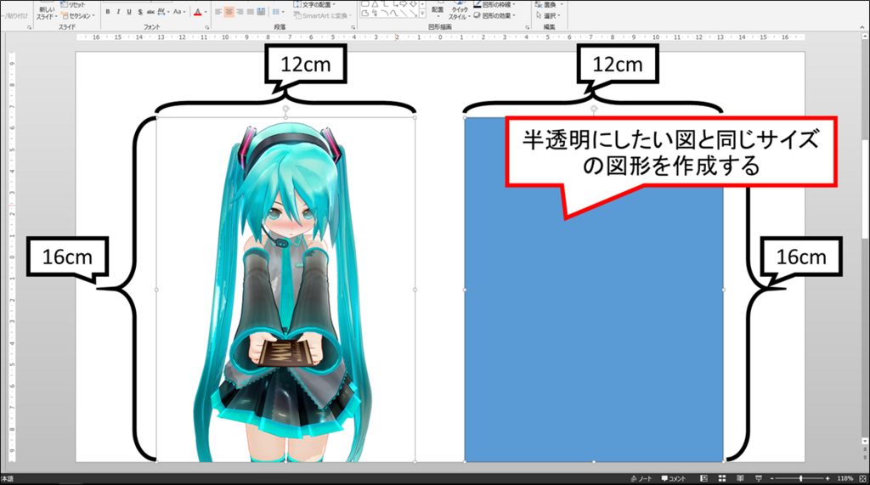Click rotation handle above Miku picture
The image size is (870, 485).
tap(285, 109)
